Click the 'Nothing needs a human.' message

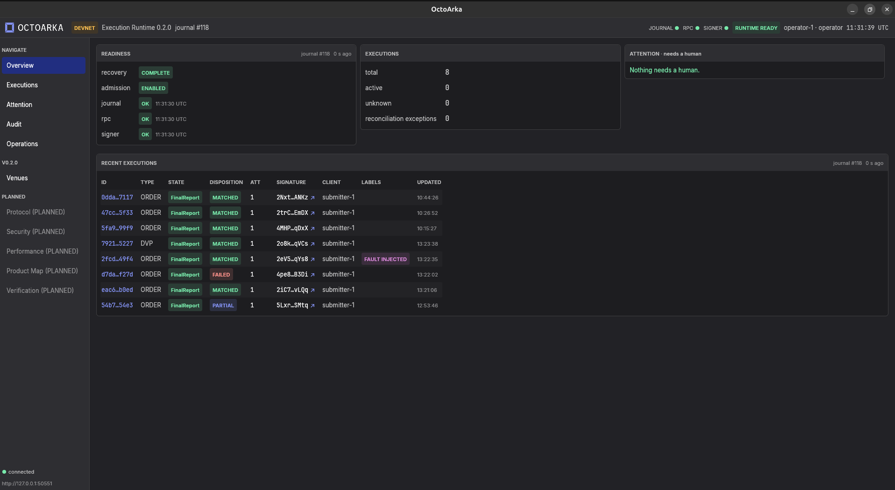664,70
